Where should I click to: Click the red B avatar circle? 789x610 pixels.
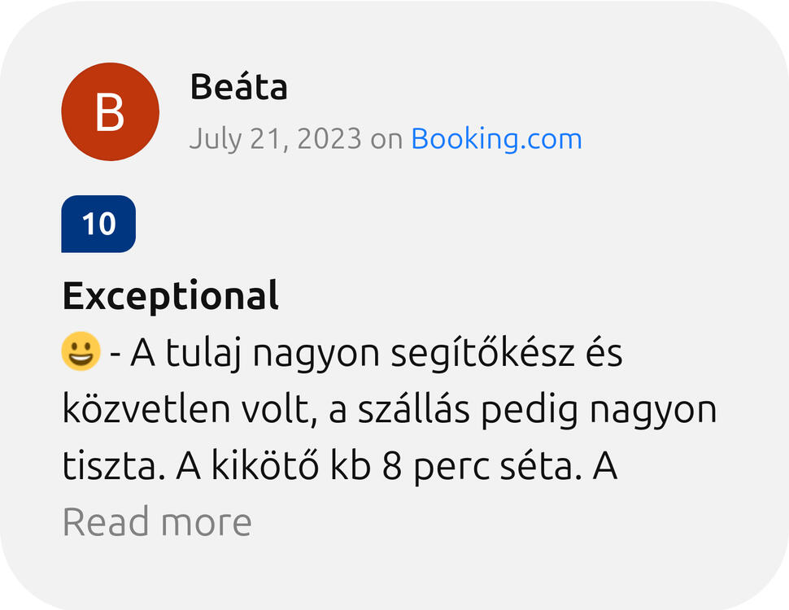pos(110,112)
